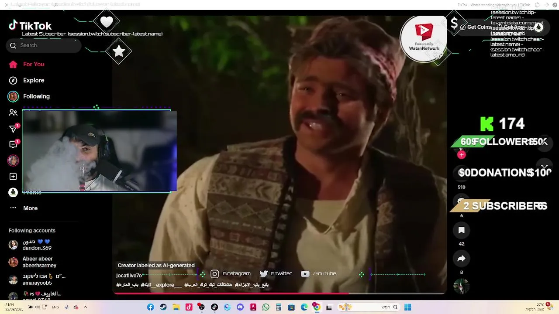The height and width of the screenshot is (314, 559).
Task: Open TikTok app with black icon on taskbar
Action: 214,307
